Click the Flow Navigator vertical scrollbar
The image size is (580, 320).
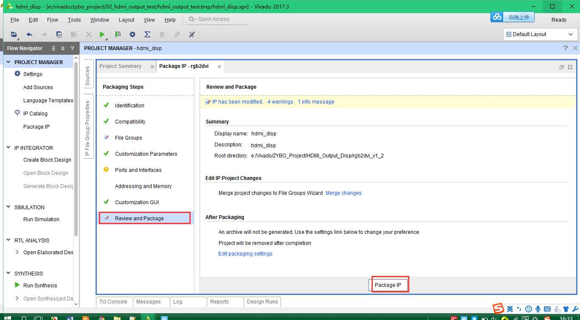(76, 149)
